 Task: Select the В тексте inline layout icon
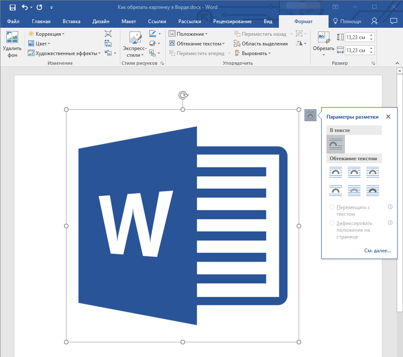click(336, 144)
